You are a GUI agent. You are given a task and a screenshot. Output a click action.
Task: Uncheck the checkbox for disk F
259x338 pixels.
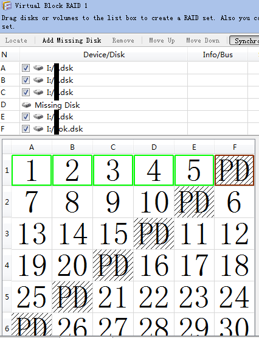coord(26,129)
